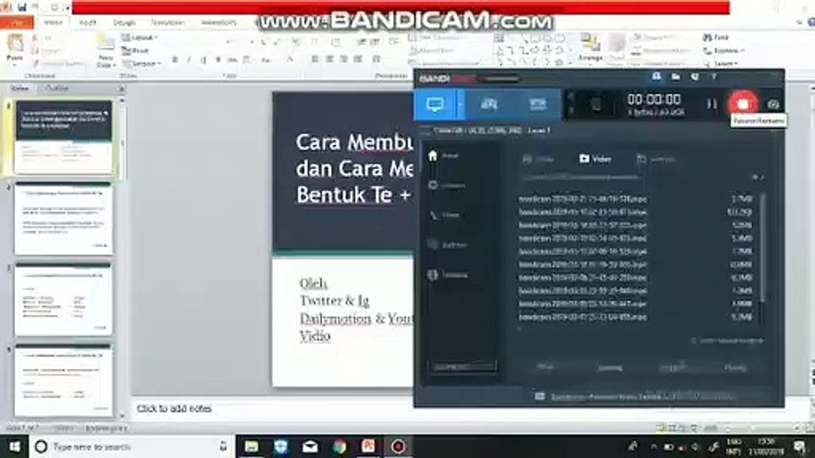Select slide 2 thumbnail
Viewport: 815px width, 458px height.
[x=64, y=218]
